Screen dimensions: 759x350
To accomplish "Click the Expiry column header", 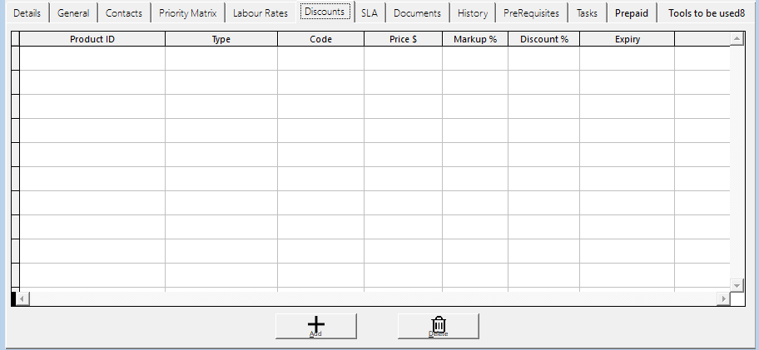I will (627, 39).
